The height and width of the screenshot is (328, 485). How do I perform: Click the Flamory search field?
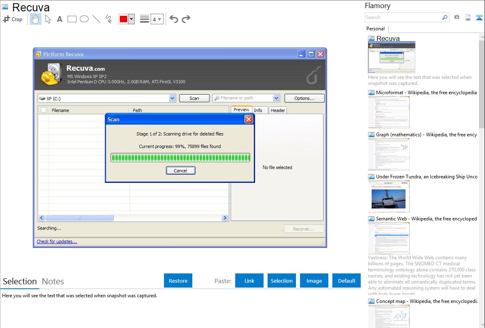pos(403,18)
